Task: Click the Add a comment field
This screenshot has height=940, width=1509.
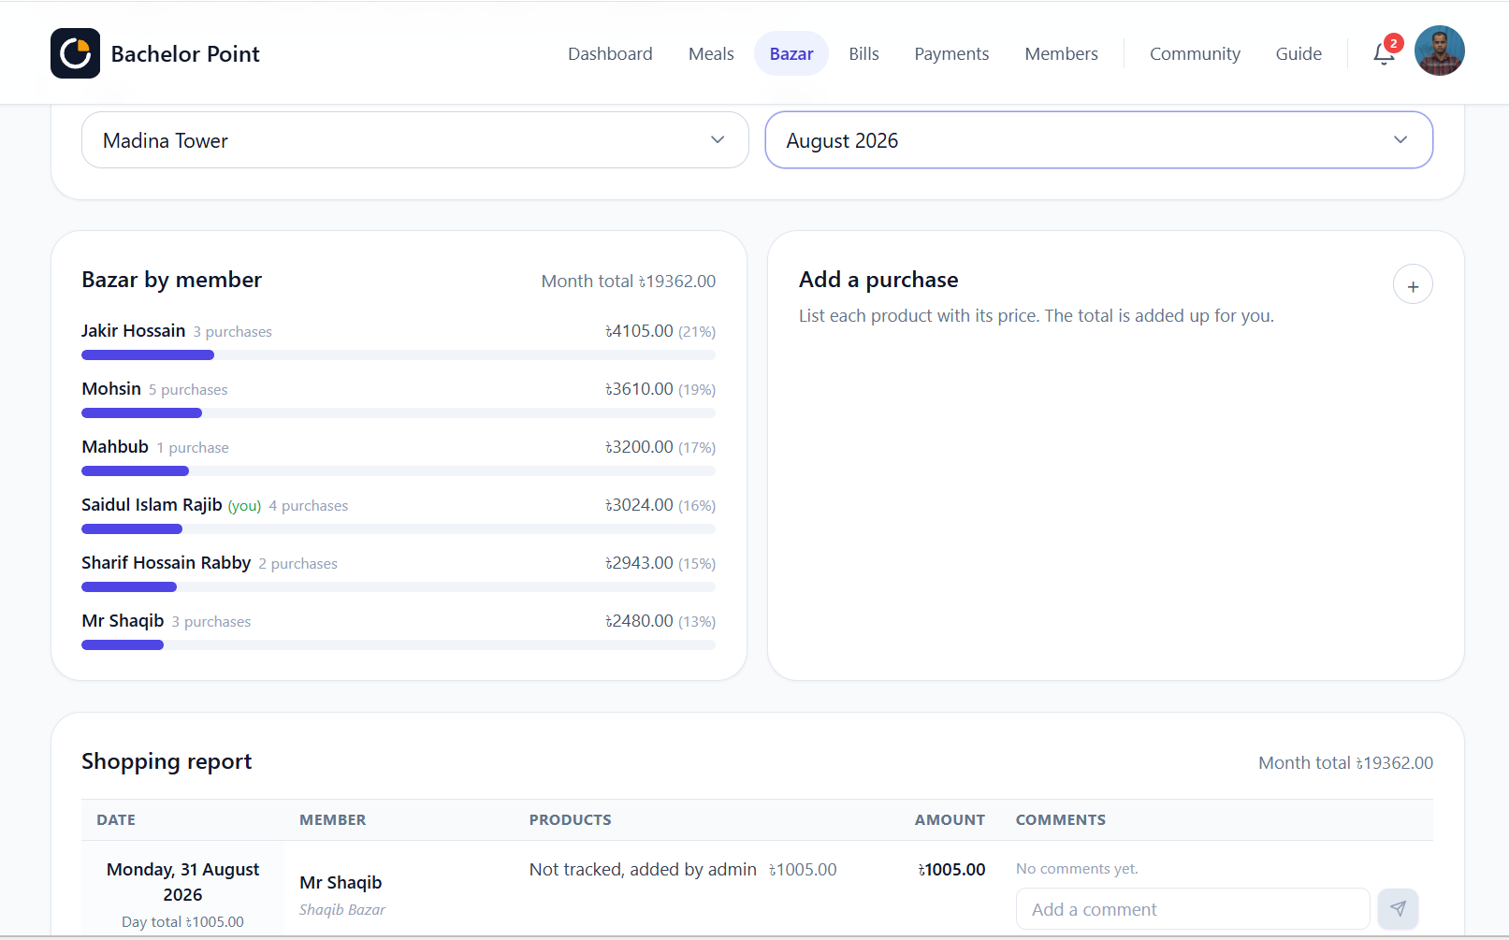Action: click(x=1193, y=909)
